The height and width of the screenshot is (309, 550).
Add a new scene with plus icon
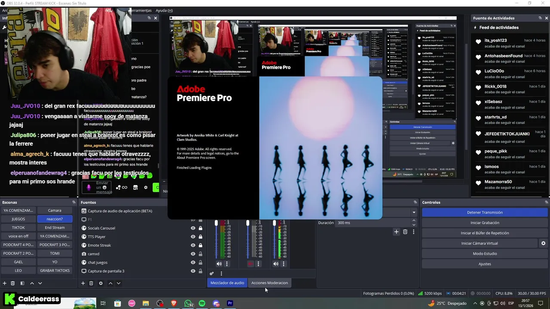tap(5, 283)
